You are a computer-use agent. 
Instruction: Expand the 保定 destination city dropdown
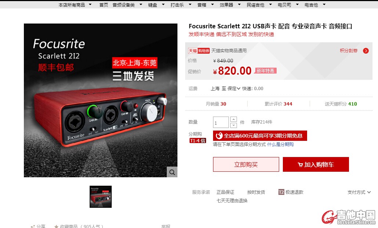234,89
